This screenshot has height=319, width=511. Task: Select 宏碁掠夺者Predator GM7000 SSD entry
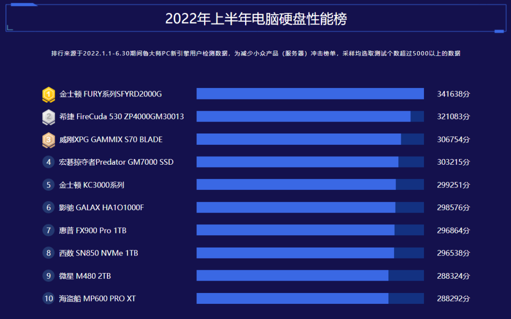click(116, 162)
